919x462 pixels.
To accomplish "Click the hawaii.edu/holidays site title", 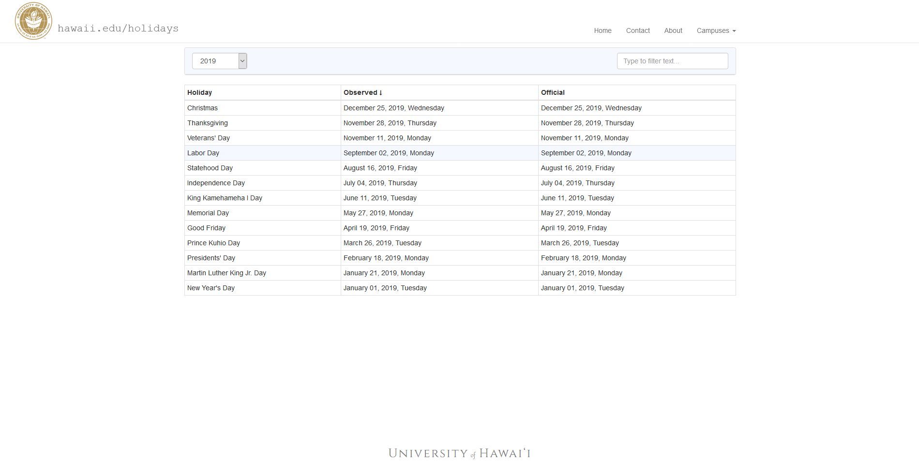I will pos(118,29).
